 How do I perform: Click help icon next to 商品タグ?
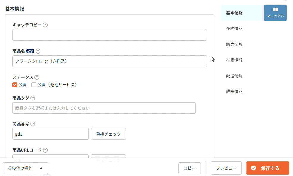[33, 98]
